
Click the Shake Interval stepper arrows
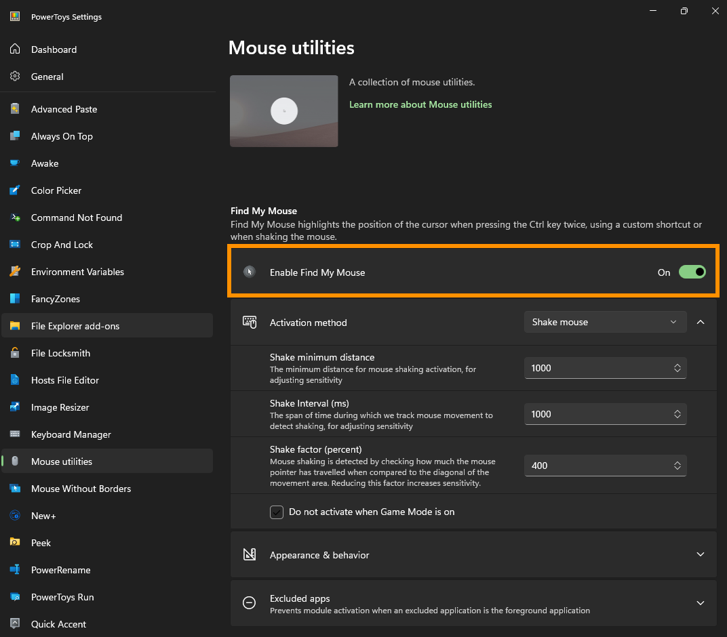pyautogui.click(x=677, y=414)
